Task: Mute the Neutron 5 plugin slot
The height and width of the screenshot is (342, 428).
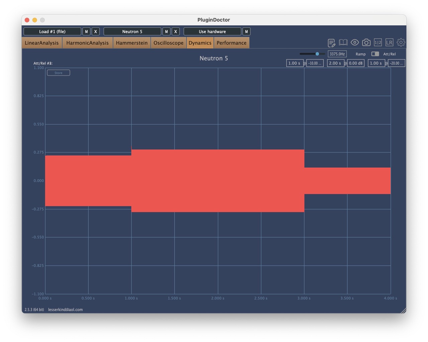Action: [x=166, y=31]
